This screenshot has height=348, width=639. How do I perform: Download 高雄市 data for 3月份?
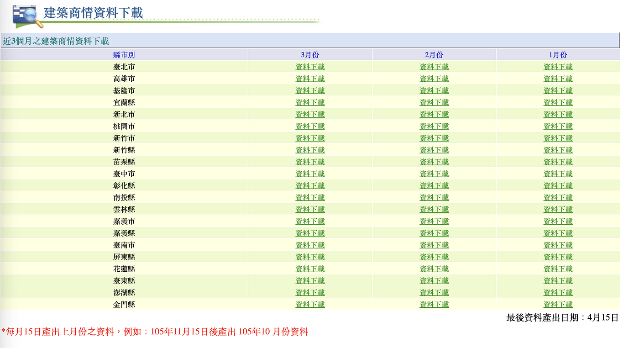tap(310, 79)
